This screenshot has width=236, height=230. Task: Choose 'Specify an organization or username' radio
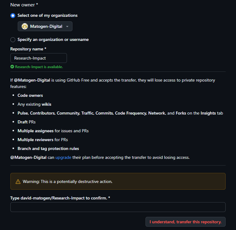point(13,40)
